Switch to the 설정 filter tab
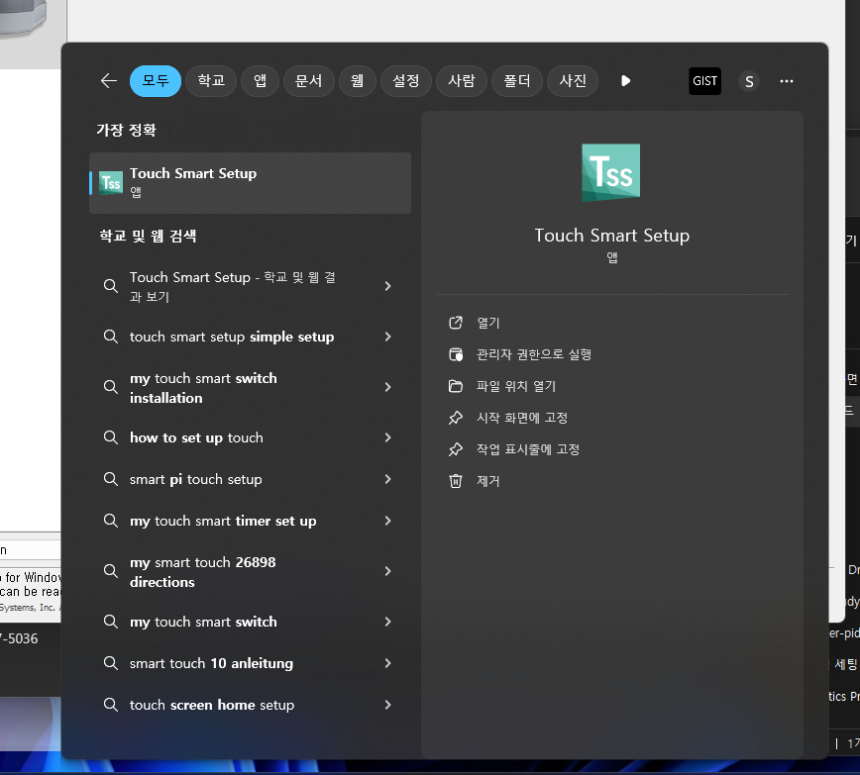The width and height of the screenshot is (860, 775). click(406, 81)
